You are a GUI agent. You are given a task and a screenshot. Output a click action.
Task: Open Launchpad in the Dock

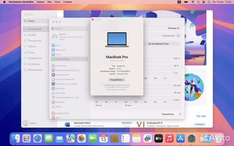coord(27,139)
